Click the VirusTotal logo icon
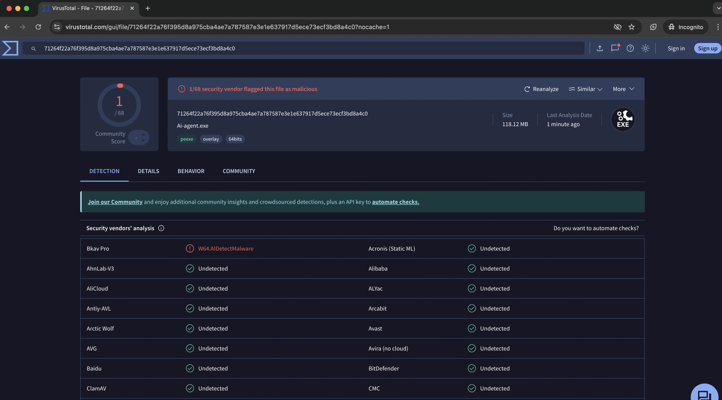This screenshot has width=722, height=400. 10,48
